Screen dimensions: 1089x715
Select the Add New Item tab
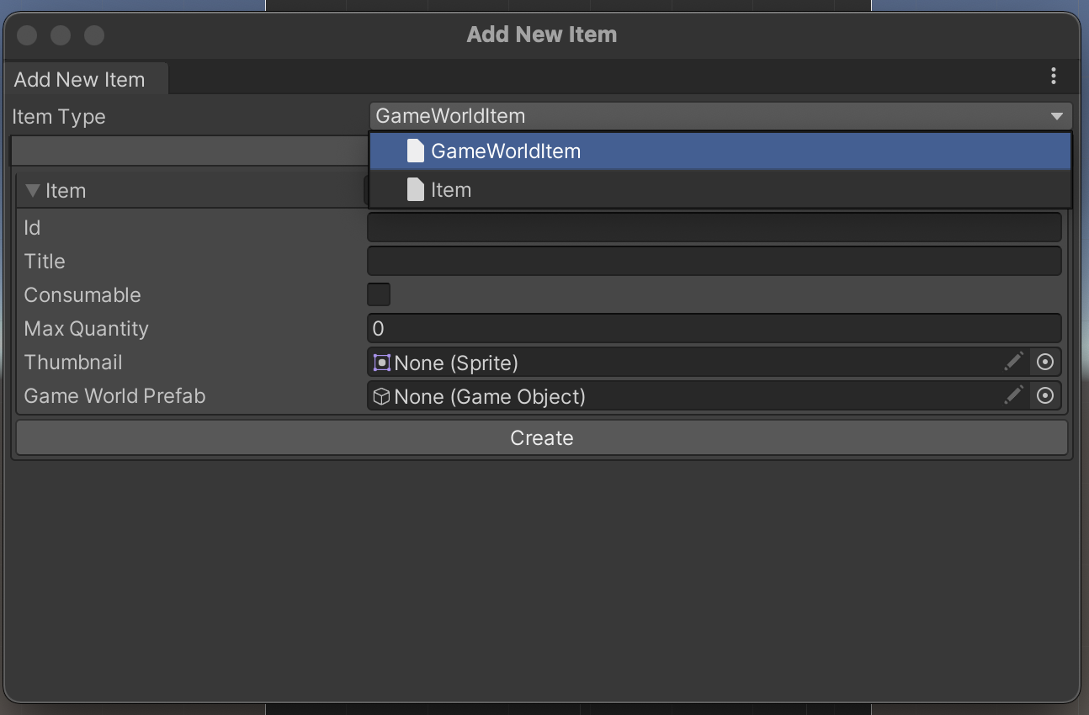(x=85, y=79)
